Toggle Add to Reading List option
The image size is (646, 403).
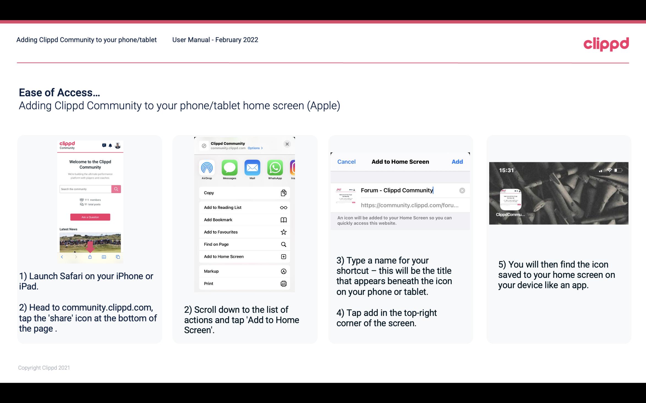coord(244,207)
